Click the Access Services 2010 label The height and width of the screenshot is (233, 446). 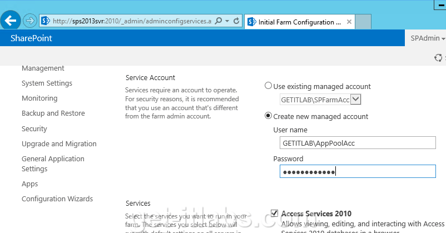[x=316, y=214]
